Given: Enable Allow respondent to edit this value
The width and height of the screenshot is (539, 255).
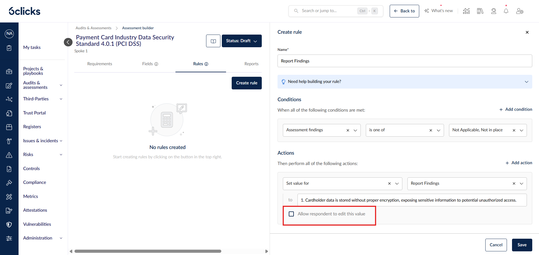Looking at the screenshot, I should pyautogui.click(x=292, y=214).
